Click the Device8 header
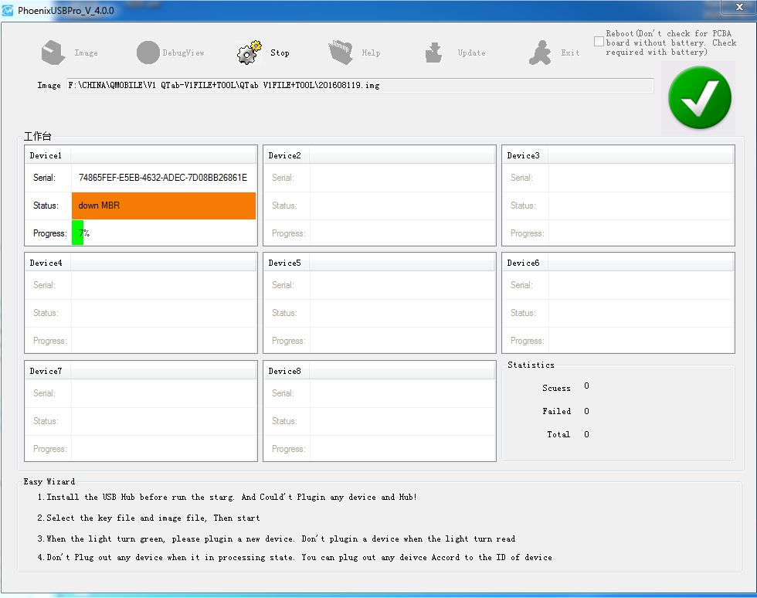Image resolution: width=757 pixels, height=598 pixels. pos(284,371)
